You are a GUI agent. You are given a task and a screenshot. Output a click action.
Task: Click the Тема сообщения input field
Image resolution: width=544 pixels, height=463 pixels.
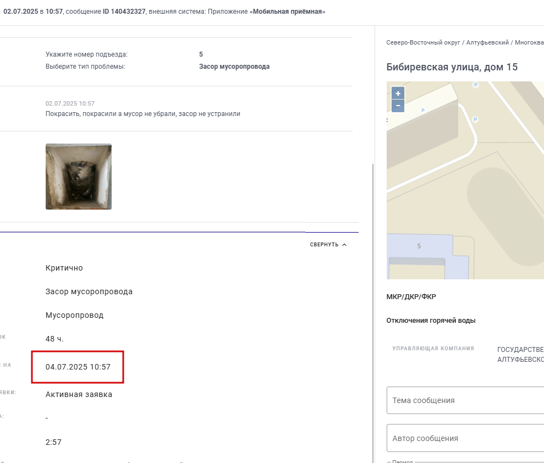(465, 400)
